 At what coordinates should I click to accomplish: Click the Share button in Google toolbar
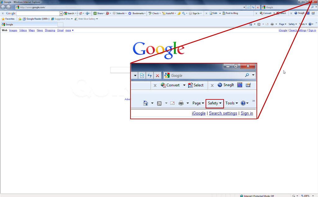[x=98, y=13]
